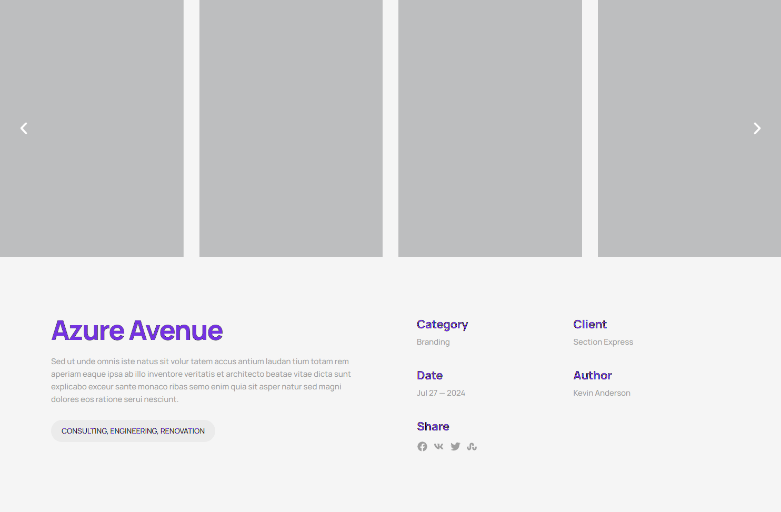Click the Section Express client name

(x=603, y=342)
